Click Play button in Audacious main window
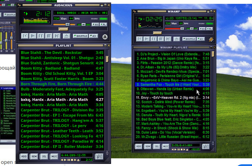 click(x=33, y=36)
